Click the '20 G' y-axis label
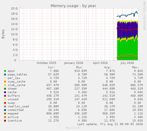 14,9
